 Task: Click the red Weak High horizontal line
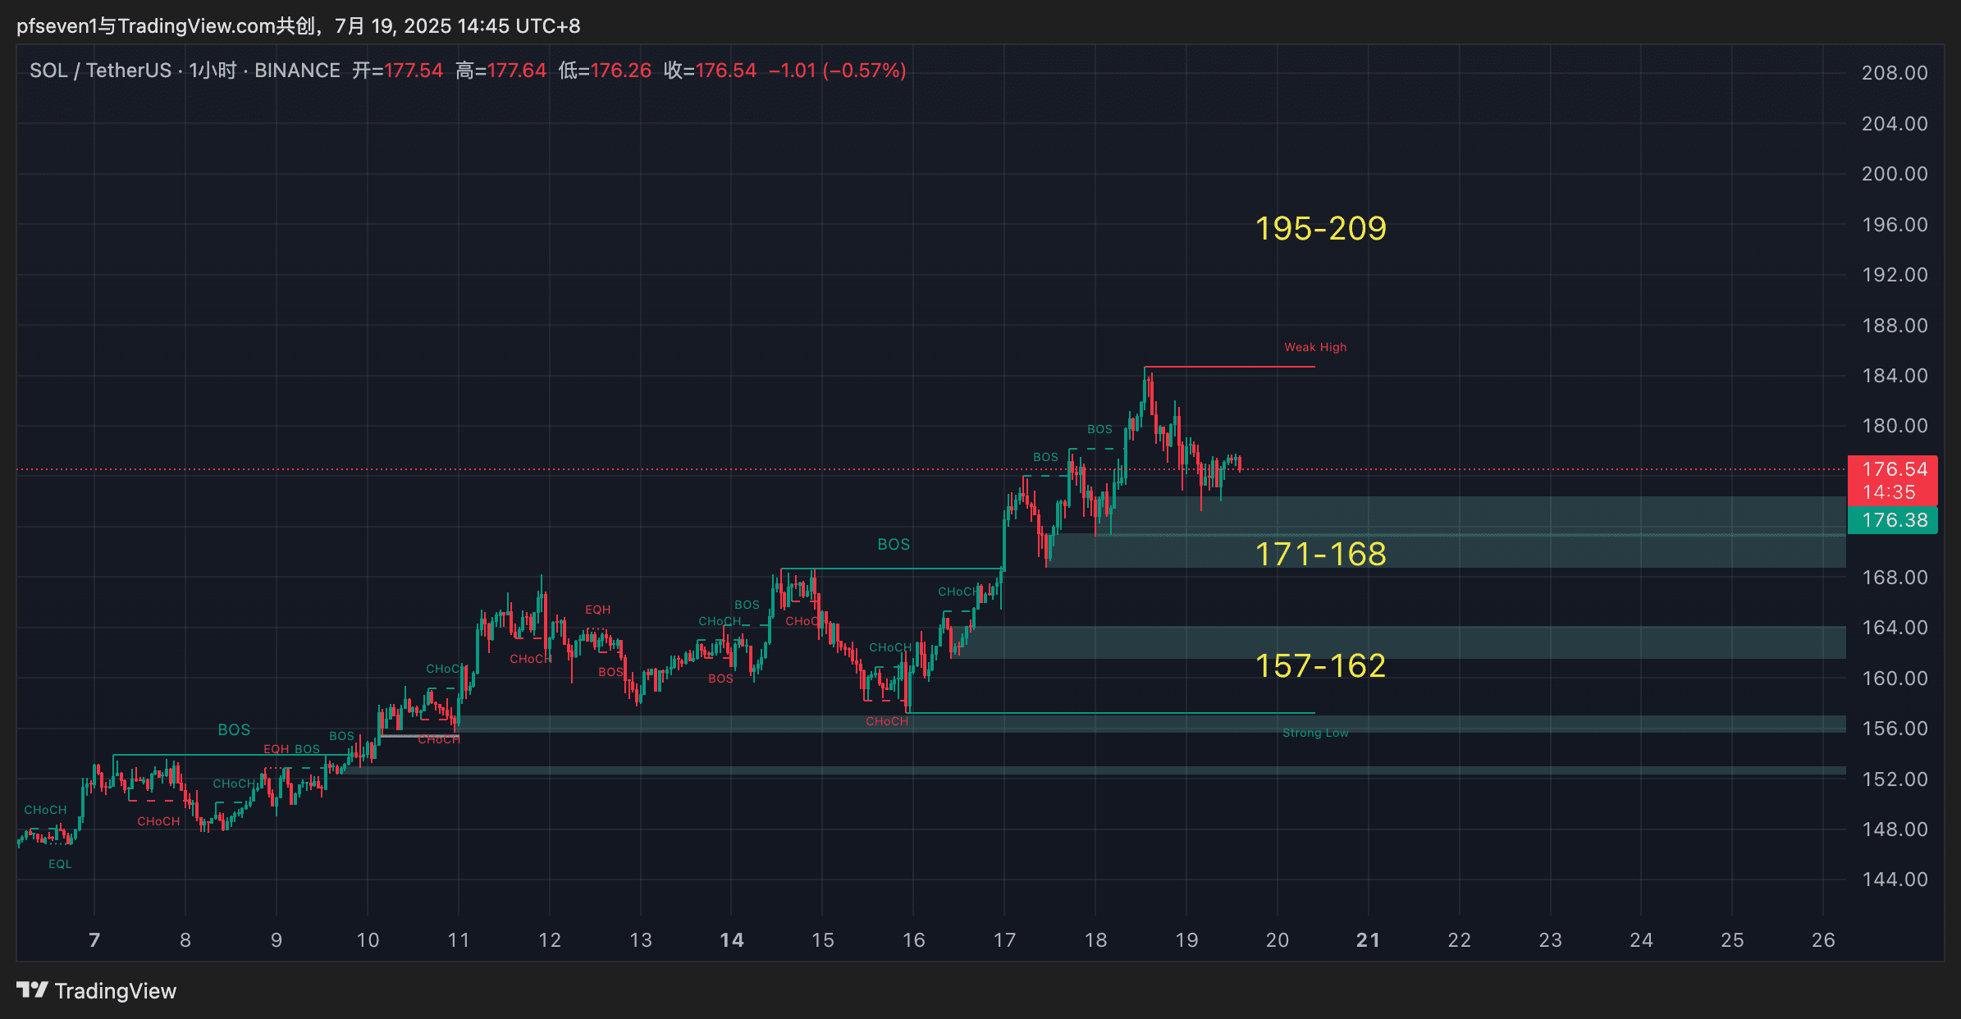click(x=1230, y=367)
